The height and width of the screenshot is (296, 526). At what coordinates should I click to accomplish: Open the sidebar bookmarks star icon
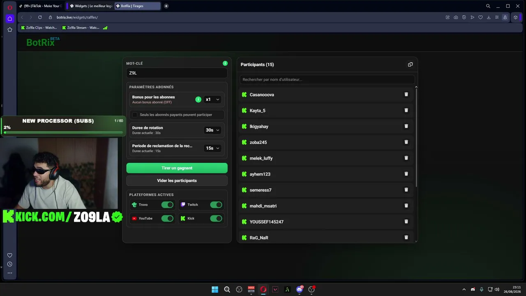[10, 30]
